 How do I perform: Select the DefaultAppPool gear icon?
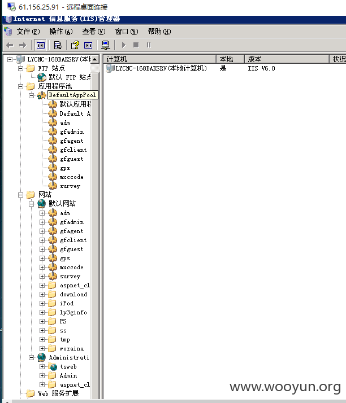tap(41, 95)
